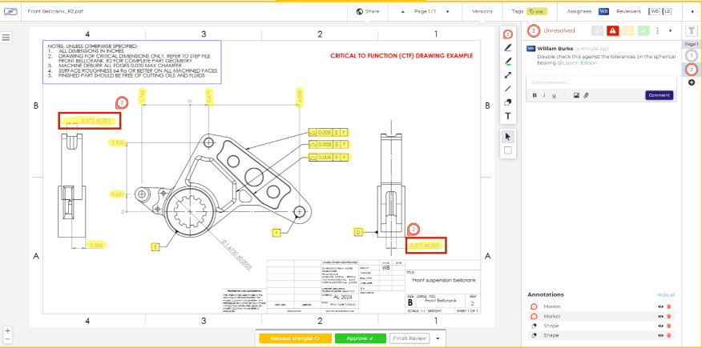Select the green Highlighter tool
Screen dimensions: 702x348
(x=508, y=62)
